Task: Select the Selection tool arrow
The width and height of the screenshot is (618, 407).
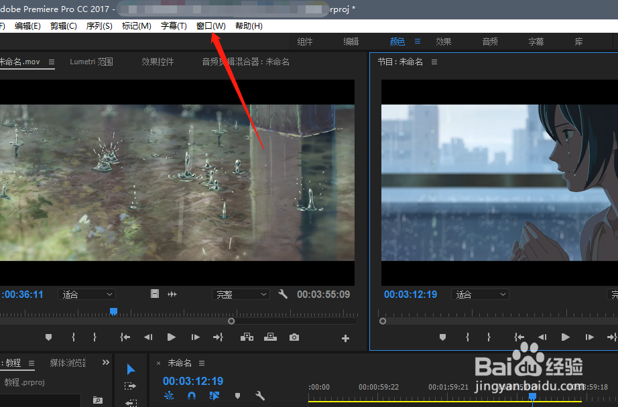Action: (131, 370)
